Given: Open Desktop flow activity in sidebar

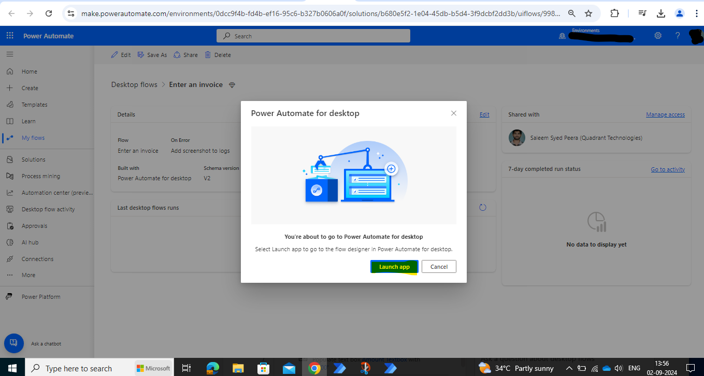Looking at the screenshot, I should [x=48, y=209].
